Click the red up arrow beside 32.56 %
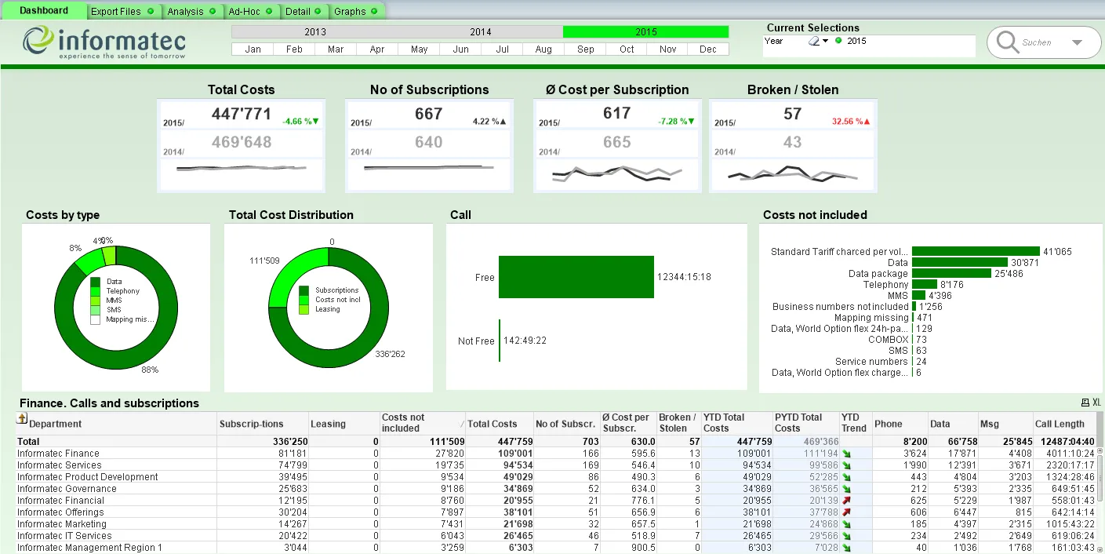The width and height of the screenshot is (1105, 554). pyautogui.click(x=867, y=122)
